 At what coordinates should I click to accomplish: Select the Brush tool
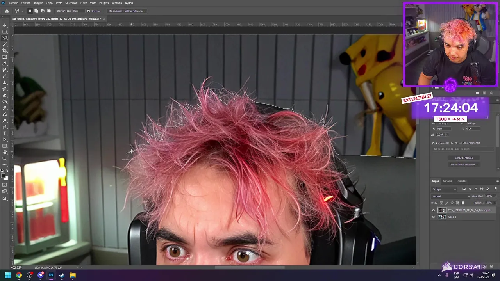pyautogui.click(x=5, y=76)
